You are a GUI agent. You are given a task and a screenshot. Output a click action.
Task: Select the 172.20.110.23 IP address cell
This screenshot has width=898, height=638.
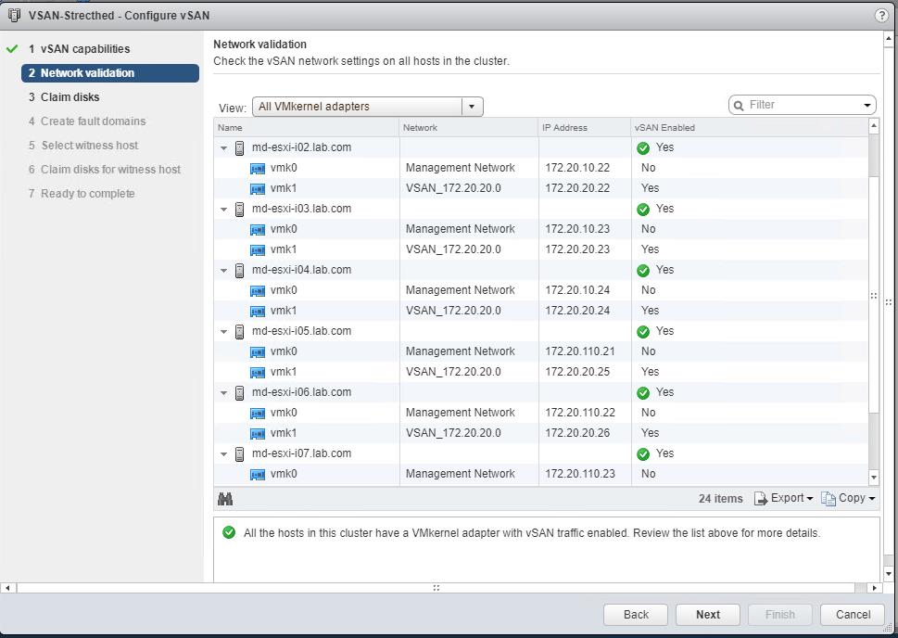[580, 474]
